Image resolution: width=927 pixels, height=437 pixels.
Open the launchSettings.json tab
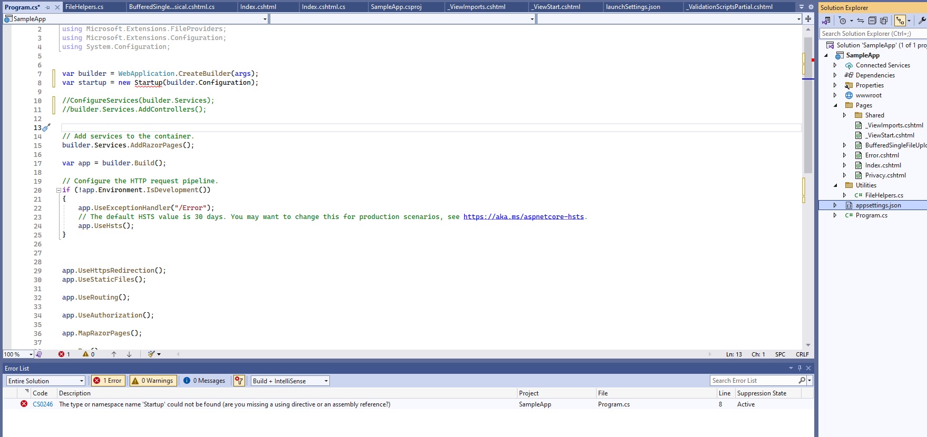point(632,7)
